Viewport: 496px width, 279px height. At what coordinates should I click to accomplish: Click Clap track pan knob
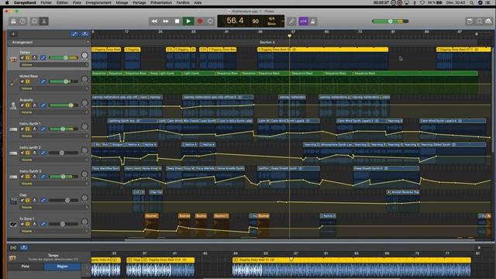tap(84, 198)
